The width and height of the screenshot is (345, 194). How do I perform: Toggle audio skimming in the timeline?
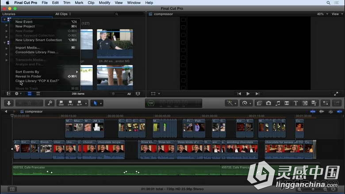pyautogui.click(x=322, y=112)
